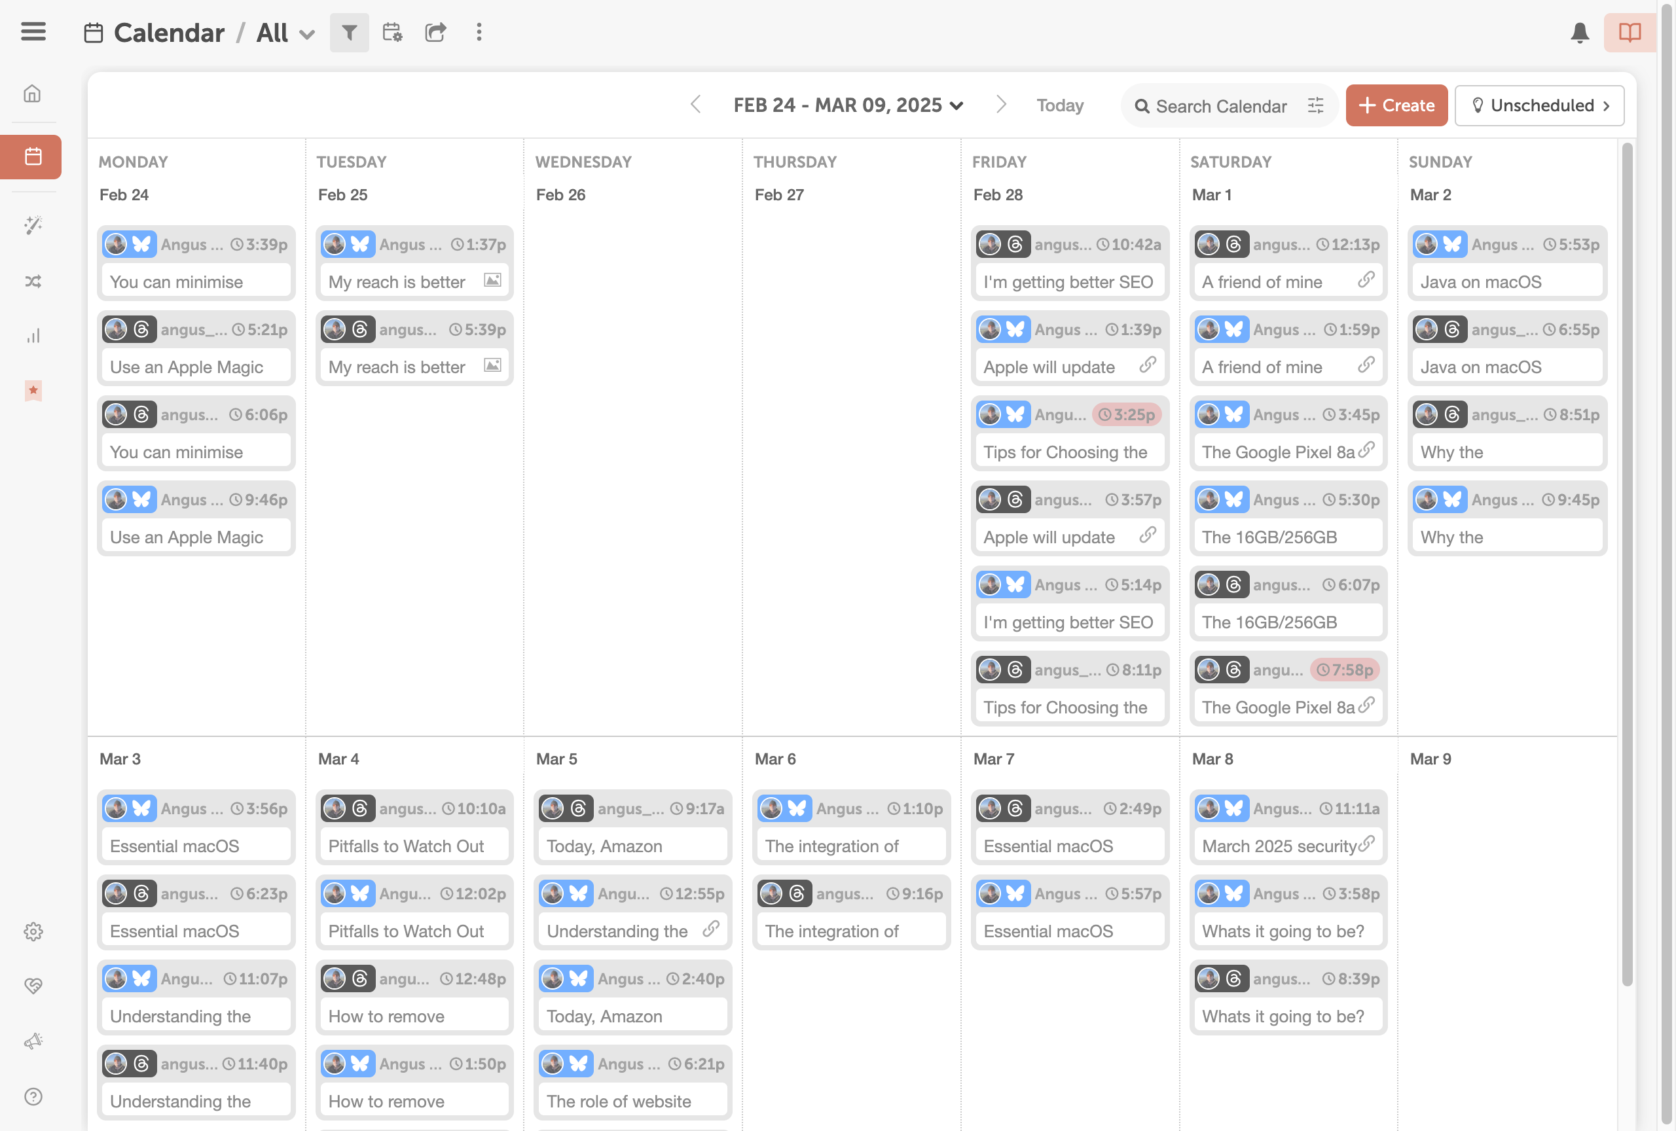Click the Create button

click(1396, 105)
